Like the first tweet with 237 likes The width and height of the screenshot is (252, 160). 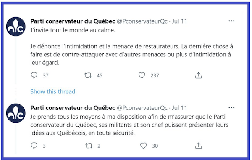tap(142, 75)
